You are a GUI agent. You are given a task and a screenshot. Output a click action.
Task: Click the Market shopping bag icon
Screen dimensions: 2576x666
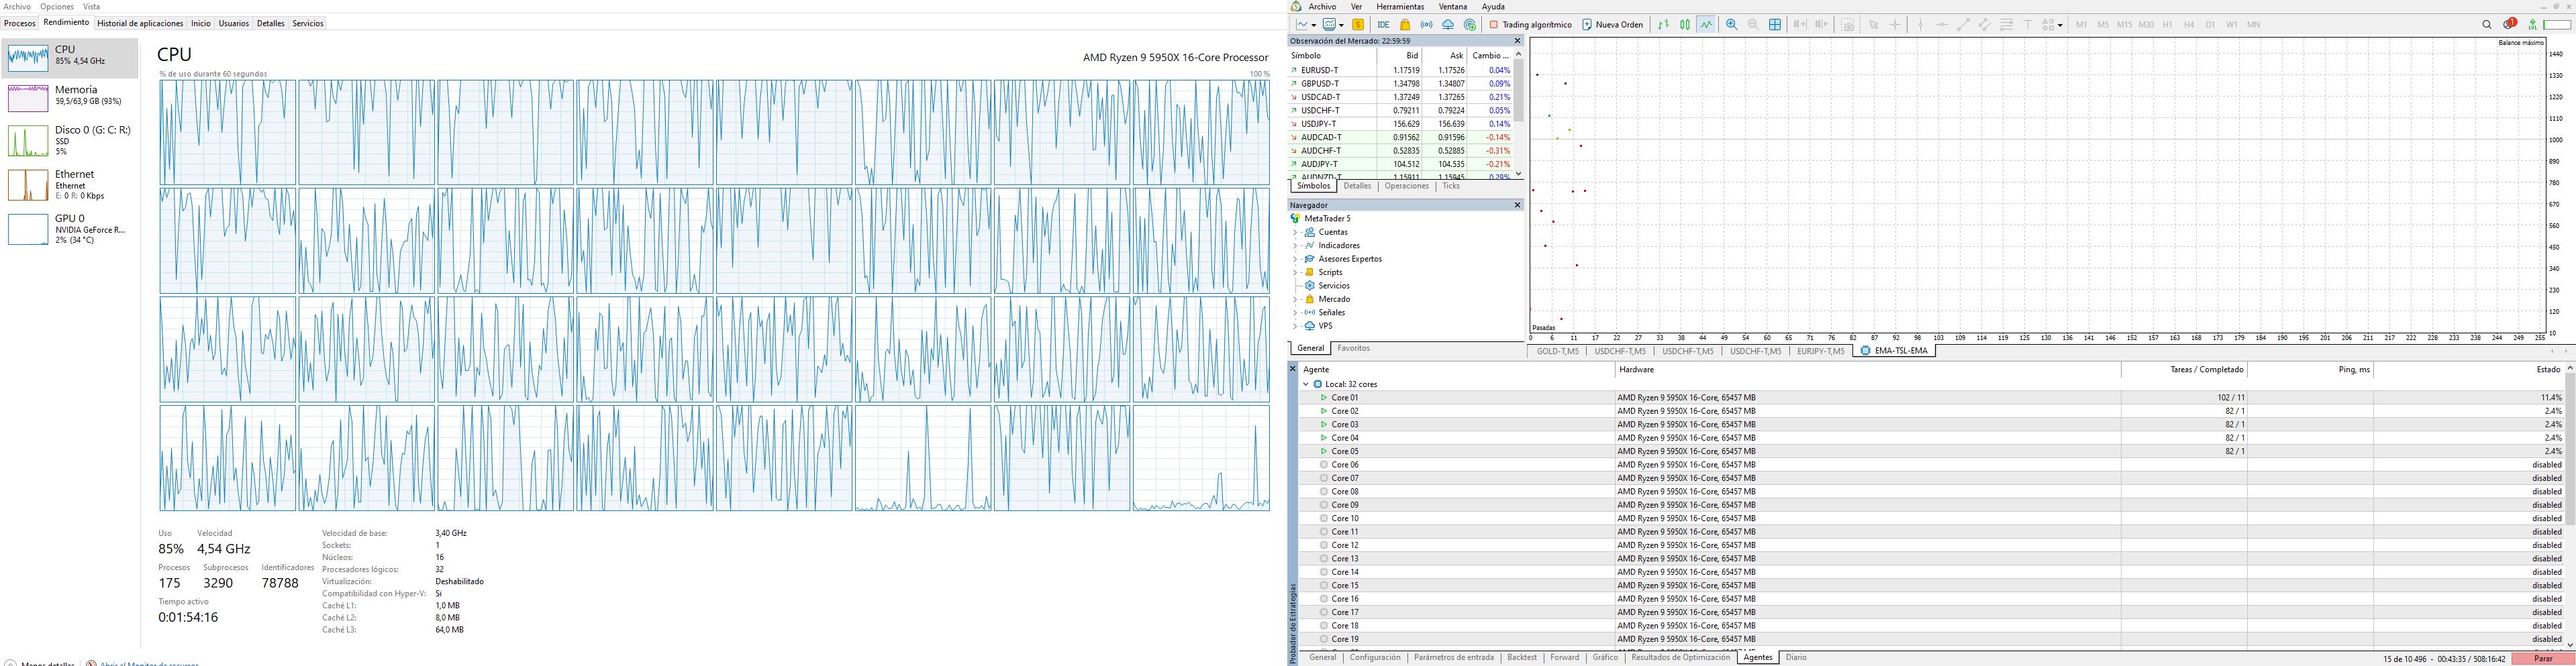[x=1405, y=25]
